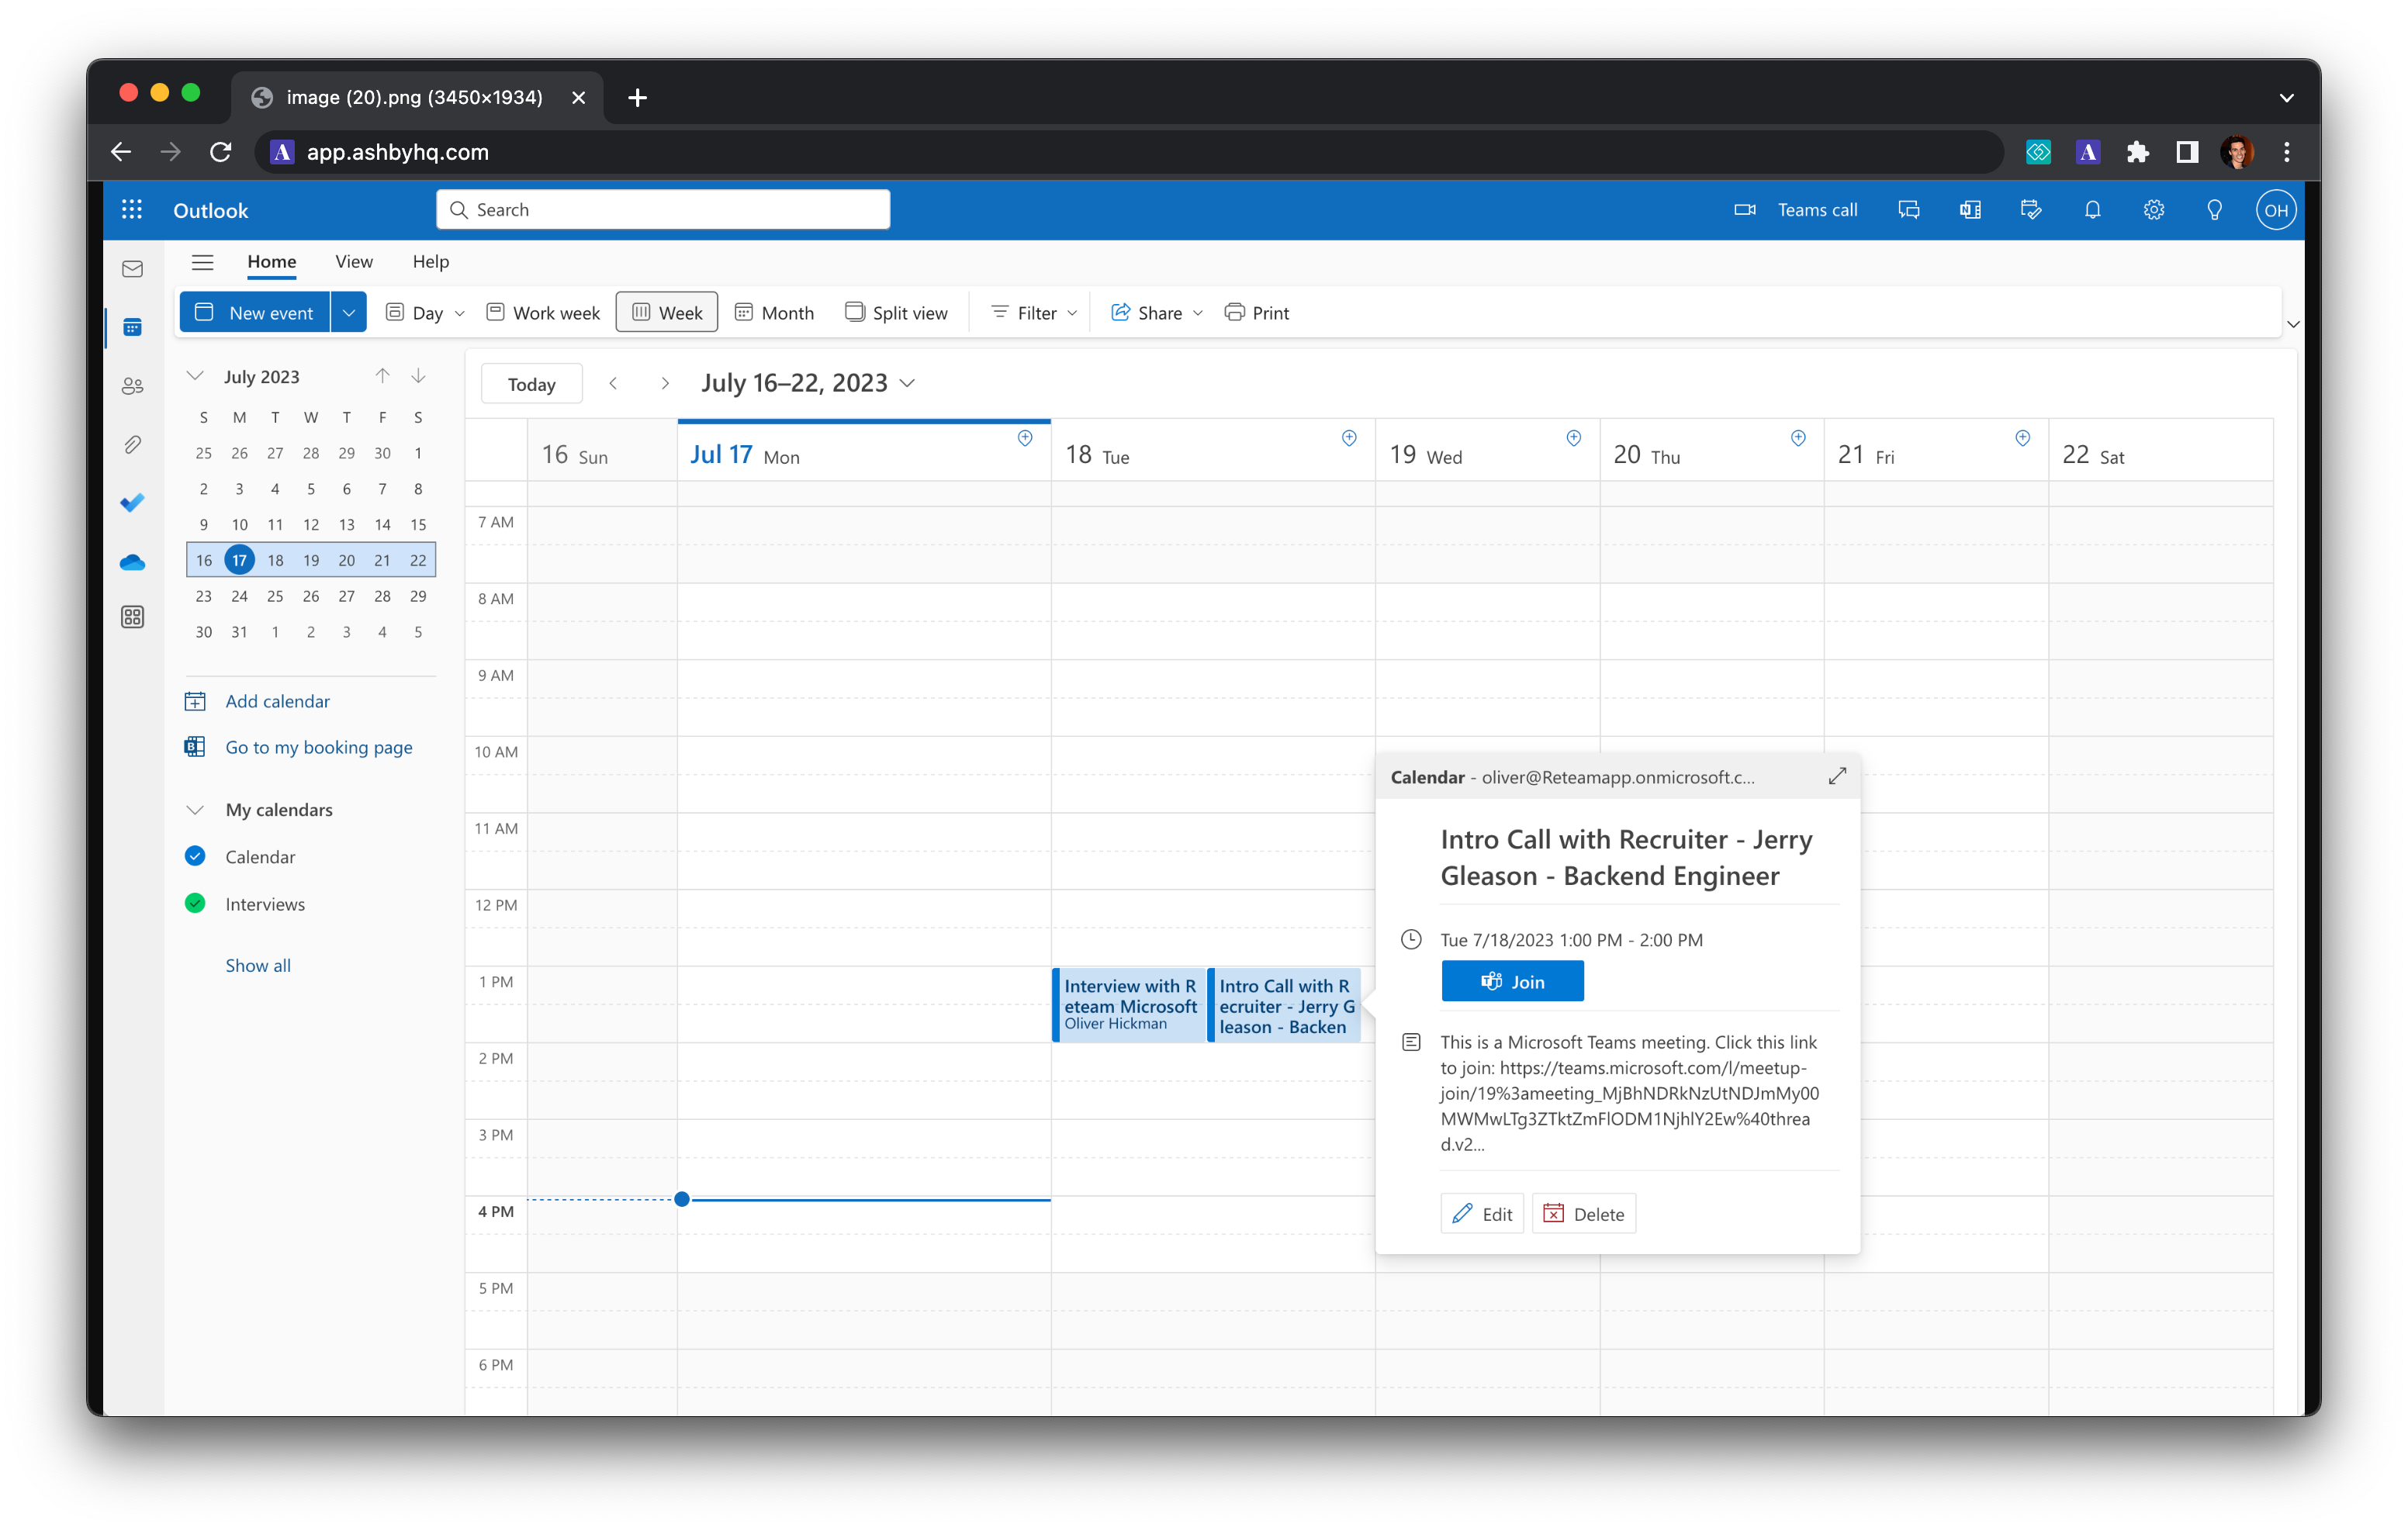Toggle the hamburger navigation pane icon
This screenshot has height=1531, width=2408.
202,262
